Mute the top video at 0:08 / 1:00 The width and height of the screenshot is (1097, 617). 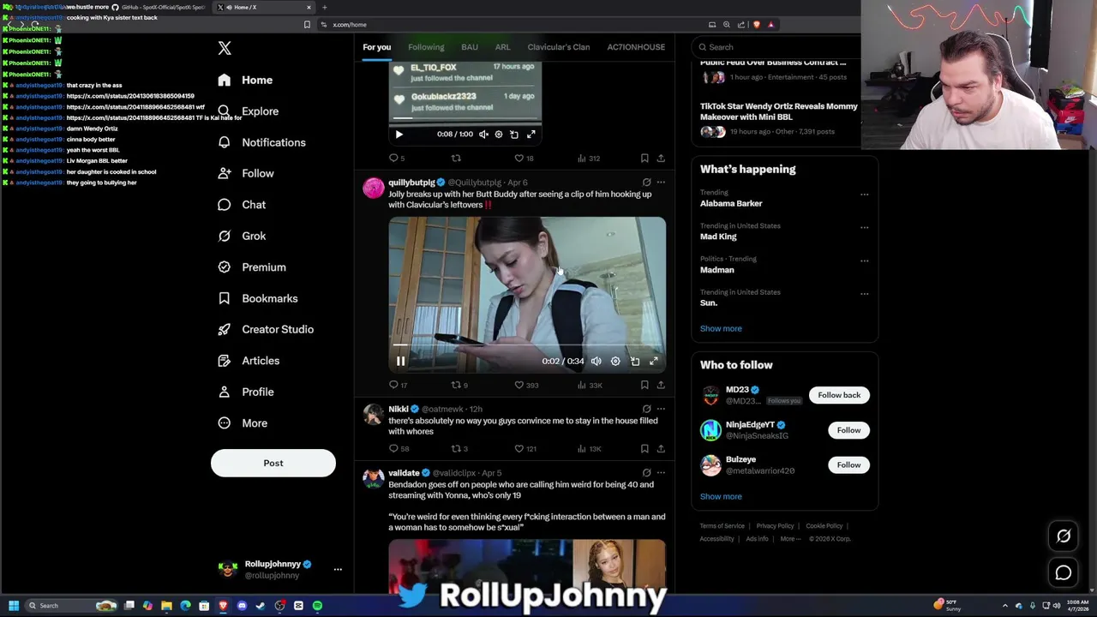(x=483, y=134)
